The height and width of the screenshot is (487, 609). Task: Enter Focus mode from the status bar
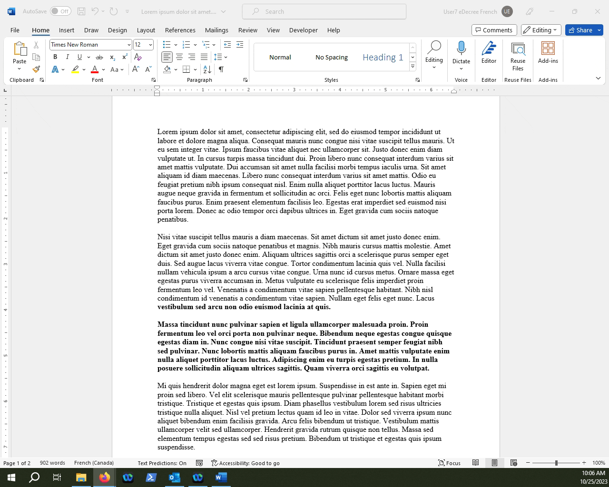[449, 463]
